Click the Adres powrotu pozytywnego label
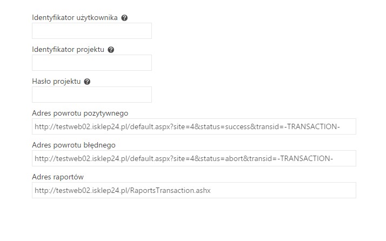Image resolution: width=386 pixels, height=241 pixels. pyautogui.click(x=80, y=113)
